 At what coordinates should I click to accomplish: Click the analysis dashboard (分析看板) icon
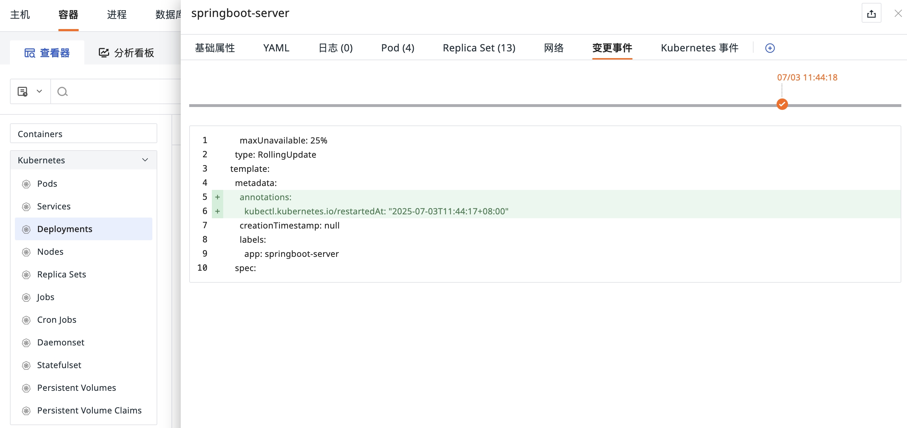click(x=103, y=53)
